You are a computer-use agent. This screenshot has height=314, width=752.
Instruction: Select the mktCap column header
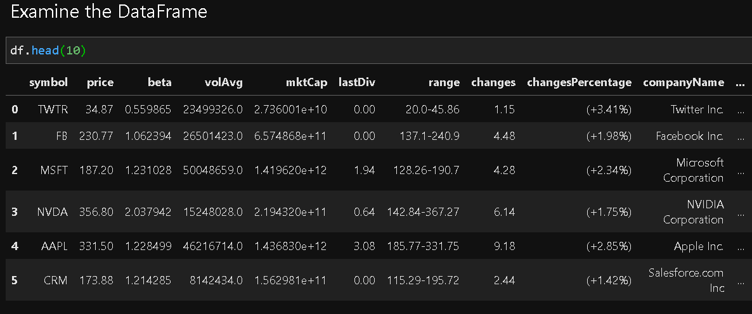coord(307,82)
